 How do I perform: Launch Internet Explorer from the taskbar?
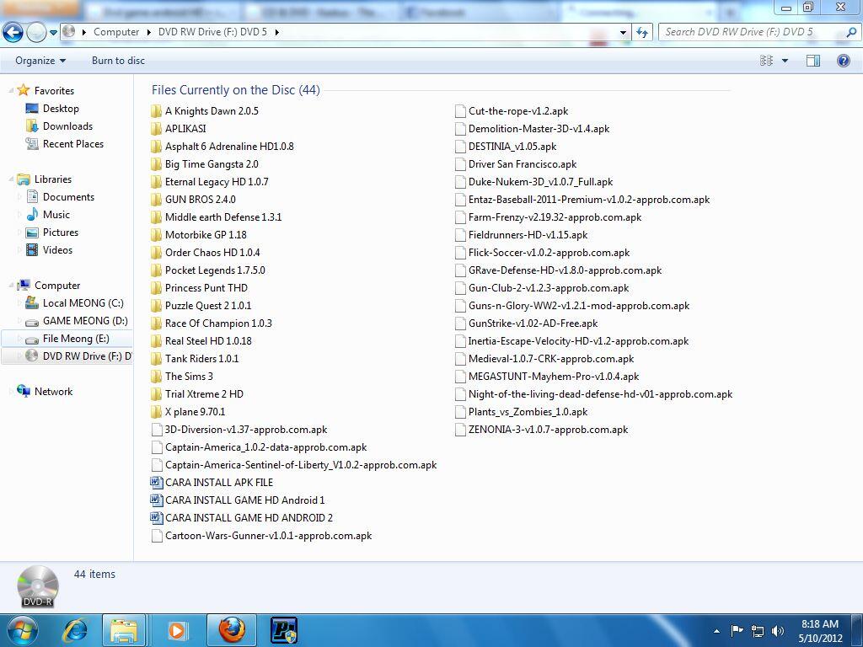pyautogui.click(x=74, y=630)
